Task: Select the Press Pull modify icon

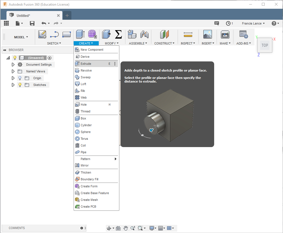Action: point(106,34)
